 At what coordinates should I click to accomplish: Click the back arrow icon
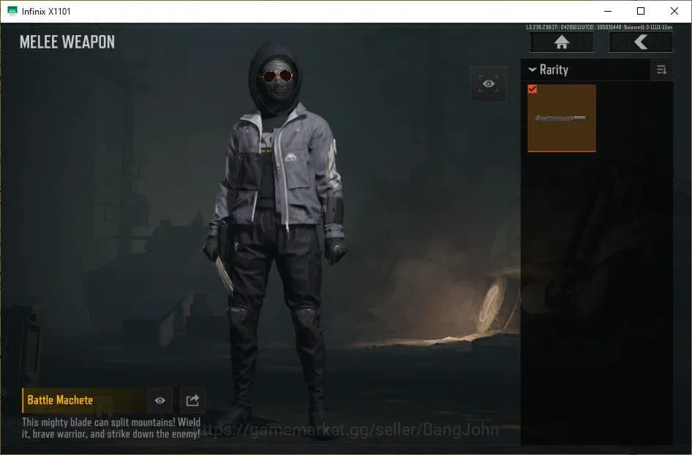click(641, 42)
